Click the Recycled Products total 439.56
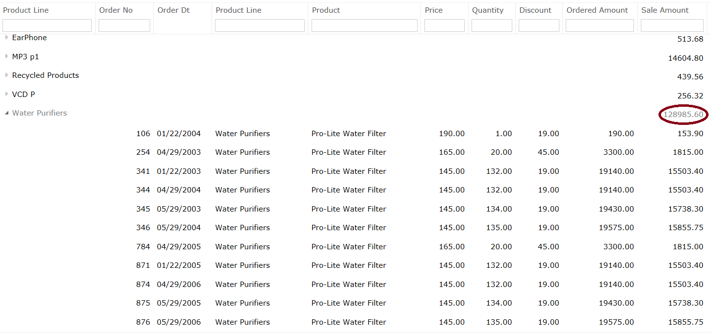The image size is (711, 333). (690, 77)
